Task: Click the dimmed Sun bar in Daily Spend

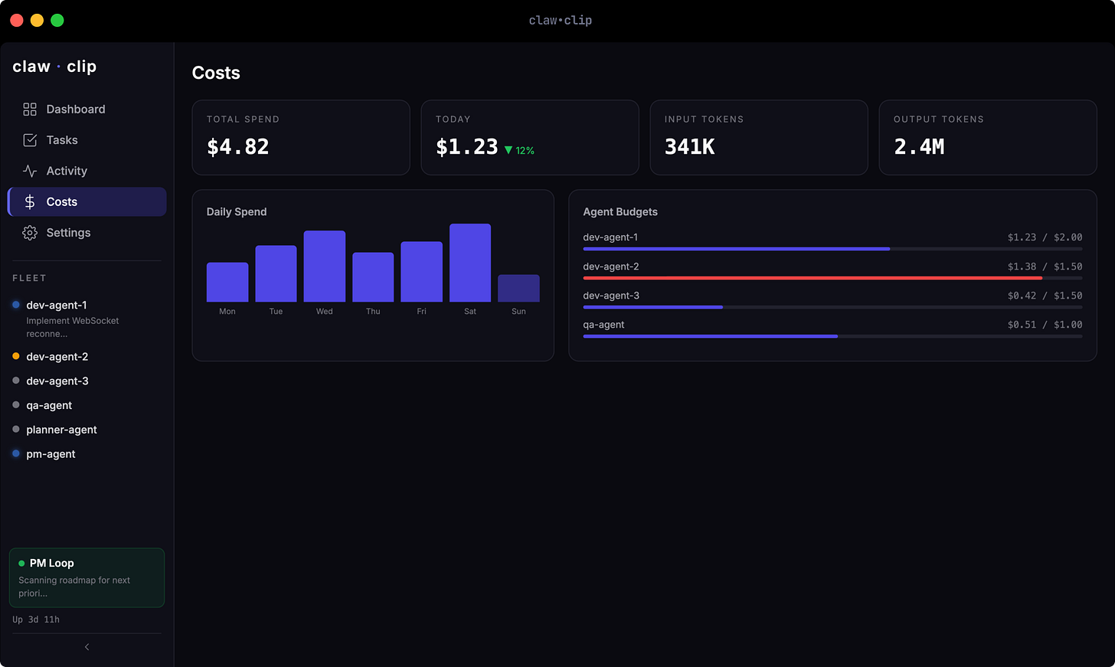Action: [x=518, y=289]
